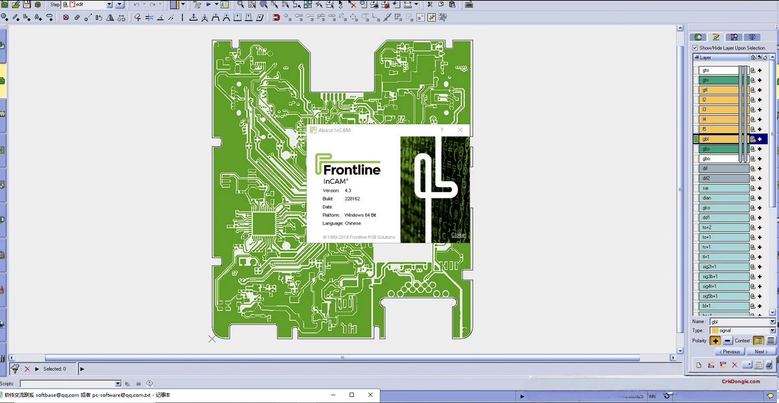
Task: Open a file using the Open folder icon
Action: click(x=16, y=5)
